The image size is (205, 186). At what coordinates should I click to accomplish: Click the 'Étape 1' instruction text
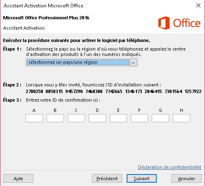tap(106, 52)
